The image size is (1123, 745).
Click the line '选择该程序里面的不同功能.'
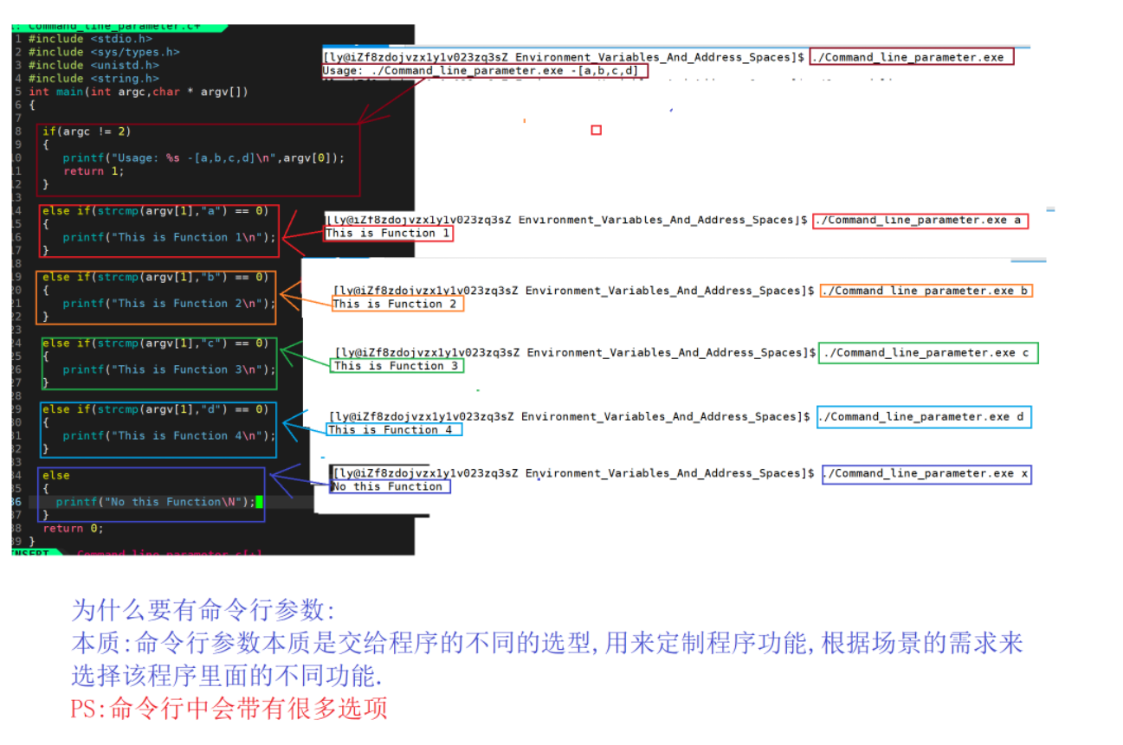point(227,676)
